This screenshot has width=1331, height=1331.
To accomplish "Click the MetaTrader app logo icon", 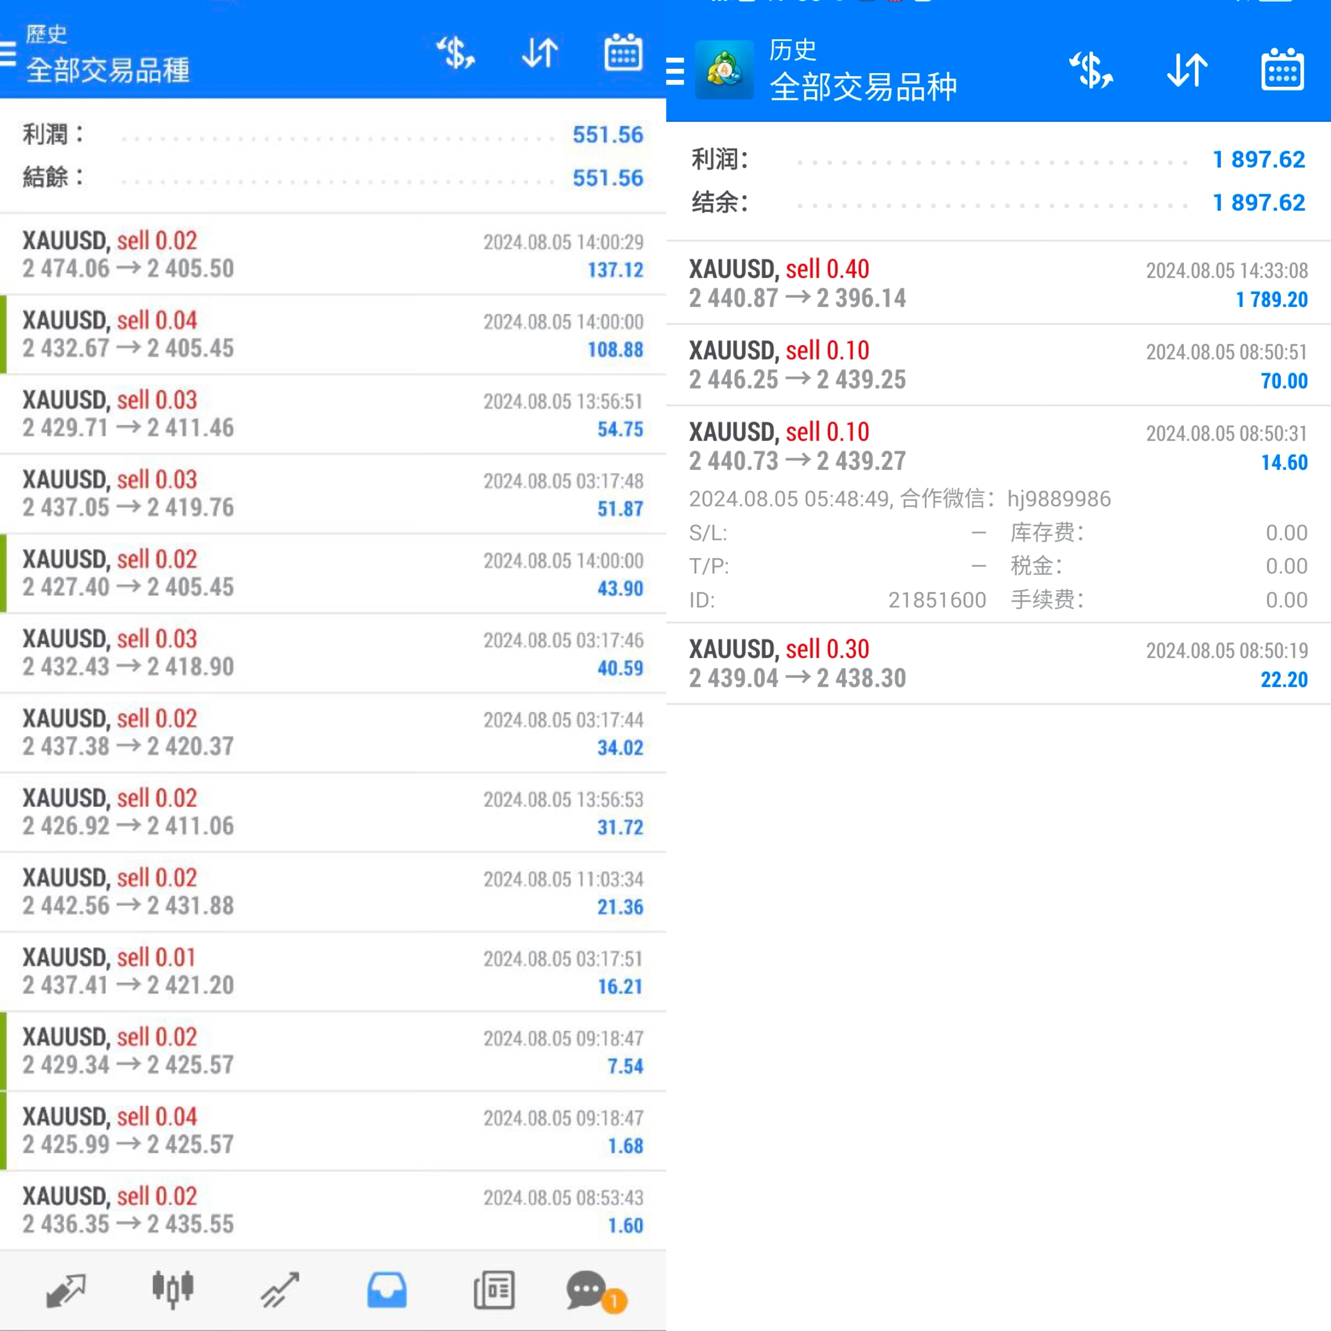I will (724, 70).
